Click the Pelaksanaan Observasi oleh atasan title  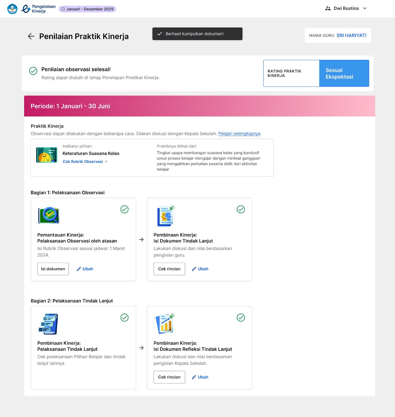pos(77,241)
